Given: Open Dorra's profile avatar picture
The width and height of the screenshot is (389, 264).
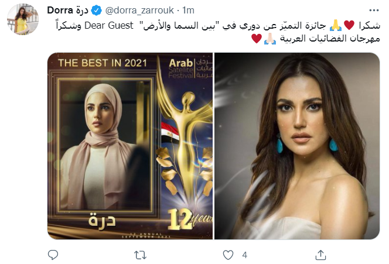Looking at the screenshot, I should pyautogui.click(x=23, y=19).
